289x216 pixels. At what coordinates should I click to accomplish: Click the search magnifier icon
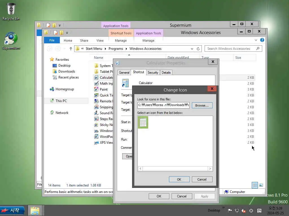[x=258, y=48]
